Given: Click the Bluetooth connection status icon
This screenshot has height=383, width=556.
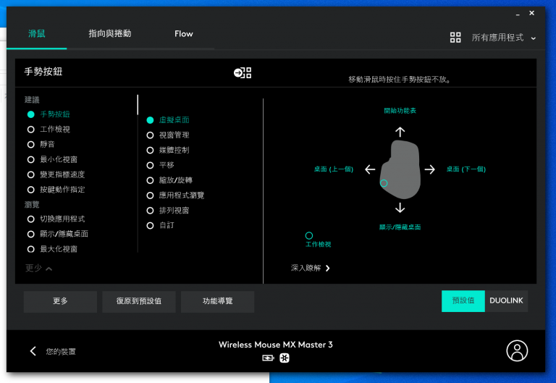Looking at the screenshot, I should tap(285, 358).
